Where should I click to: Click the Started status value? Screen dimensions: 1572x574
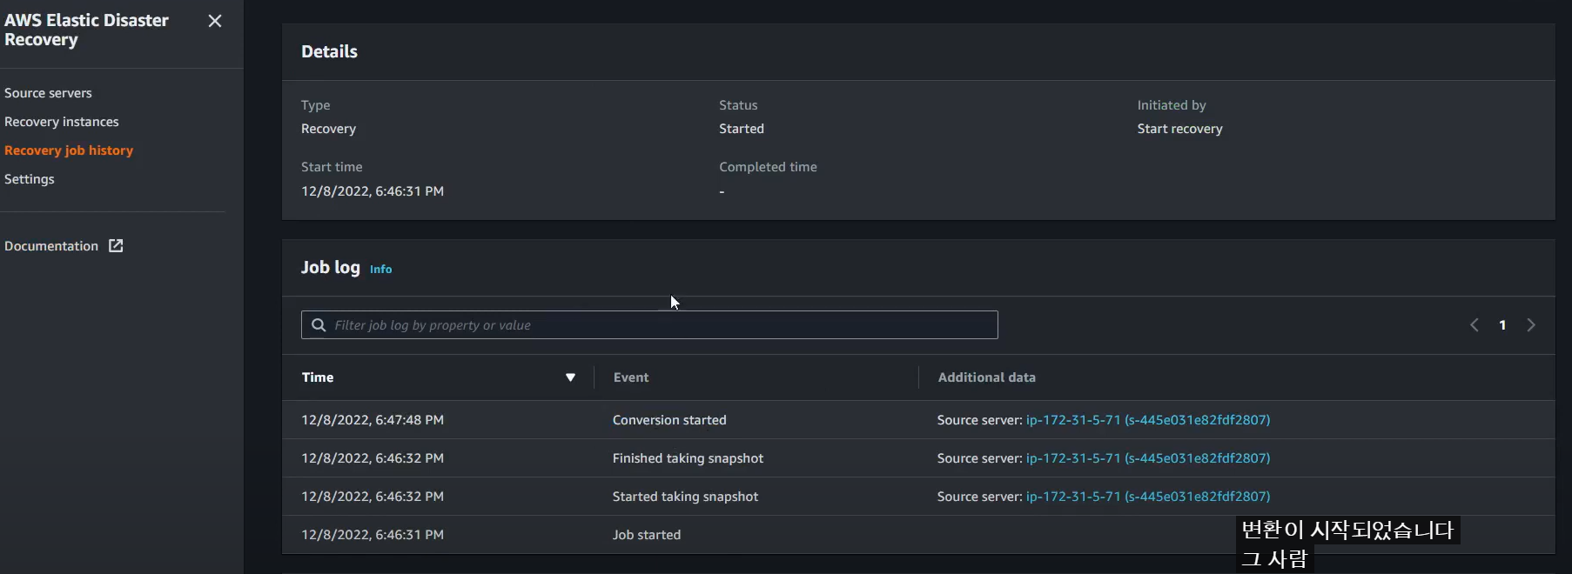742,129
